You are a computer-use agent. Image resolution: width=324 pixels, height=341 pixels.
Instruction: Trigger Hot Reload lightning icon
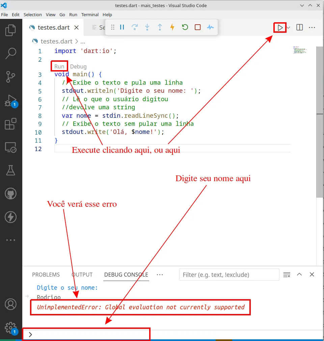[172, 27]
